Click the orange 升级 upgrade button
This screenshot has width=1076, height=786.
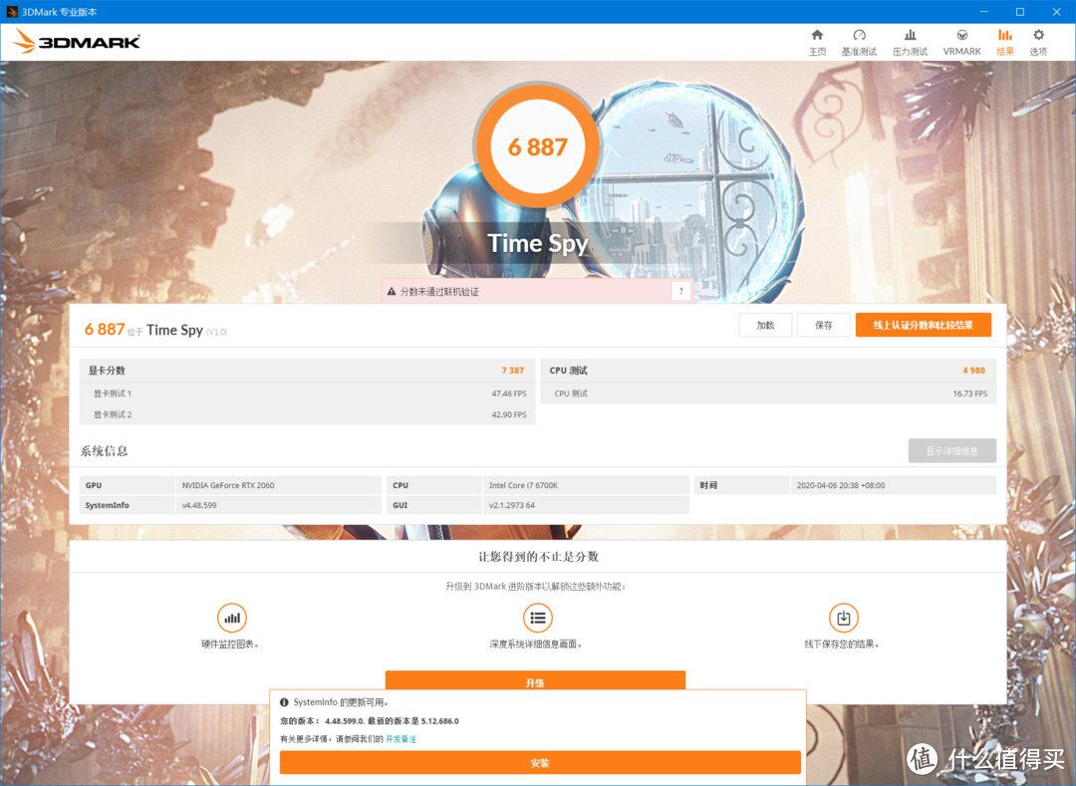(535, 680)
